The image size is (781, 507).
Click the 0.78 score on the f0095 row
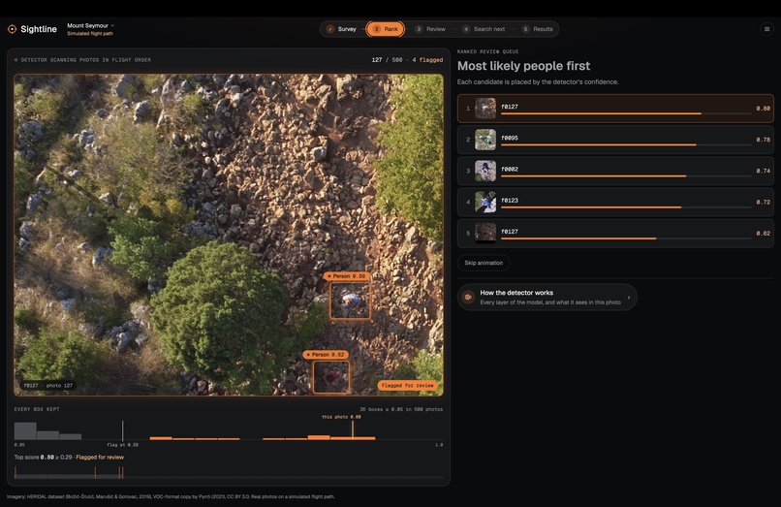763,140
